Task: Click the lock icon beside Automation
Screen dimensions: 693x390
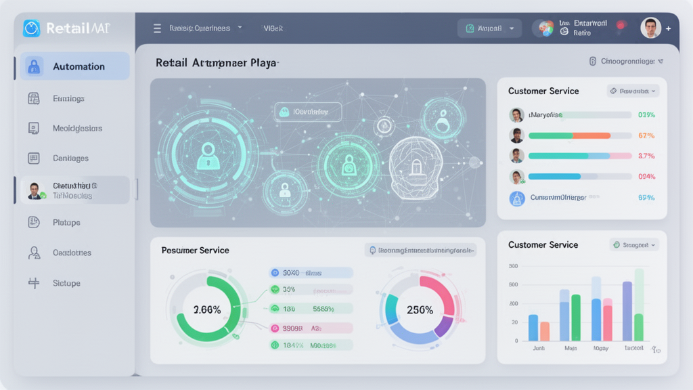Action: pyautogui.click(x=34, y=66)
